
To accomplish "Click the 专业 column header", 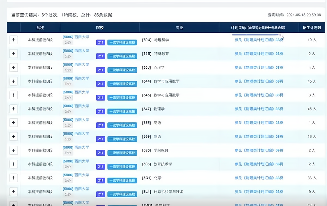I will [179, 28].
